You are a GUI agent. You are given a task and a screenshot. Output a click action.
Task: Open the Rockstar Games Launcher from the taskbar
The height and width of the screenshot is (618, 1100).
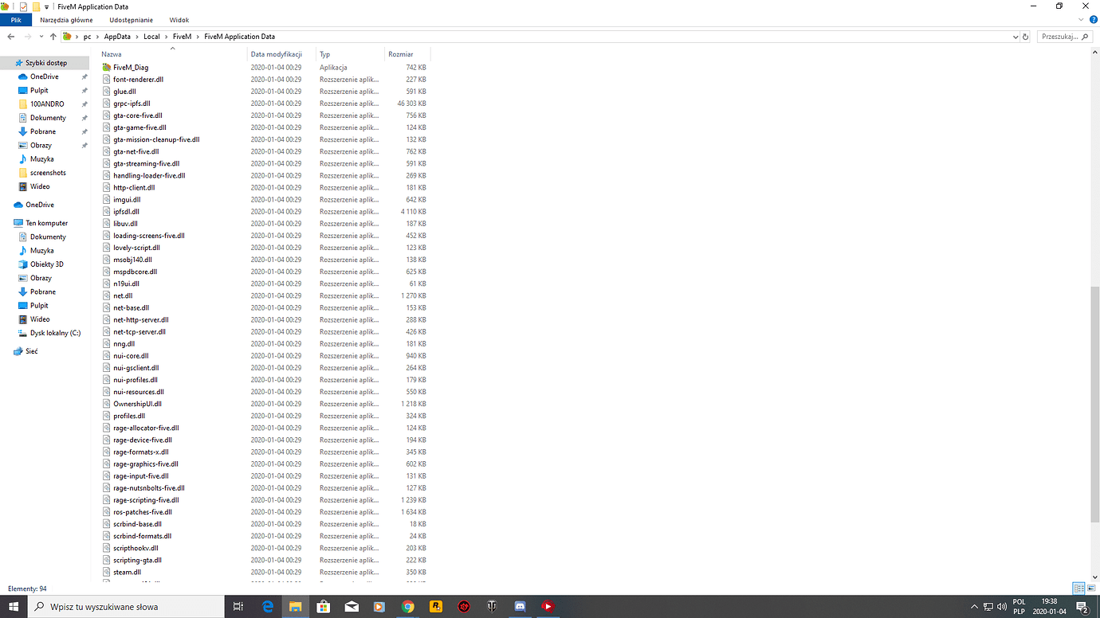tap(435, 606)
